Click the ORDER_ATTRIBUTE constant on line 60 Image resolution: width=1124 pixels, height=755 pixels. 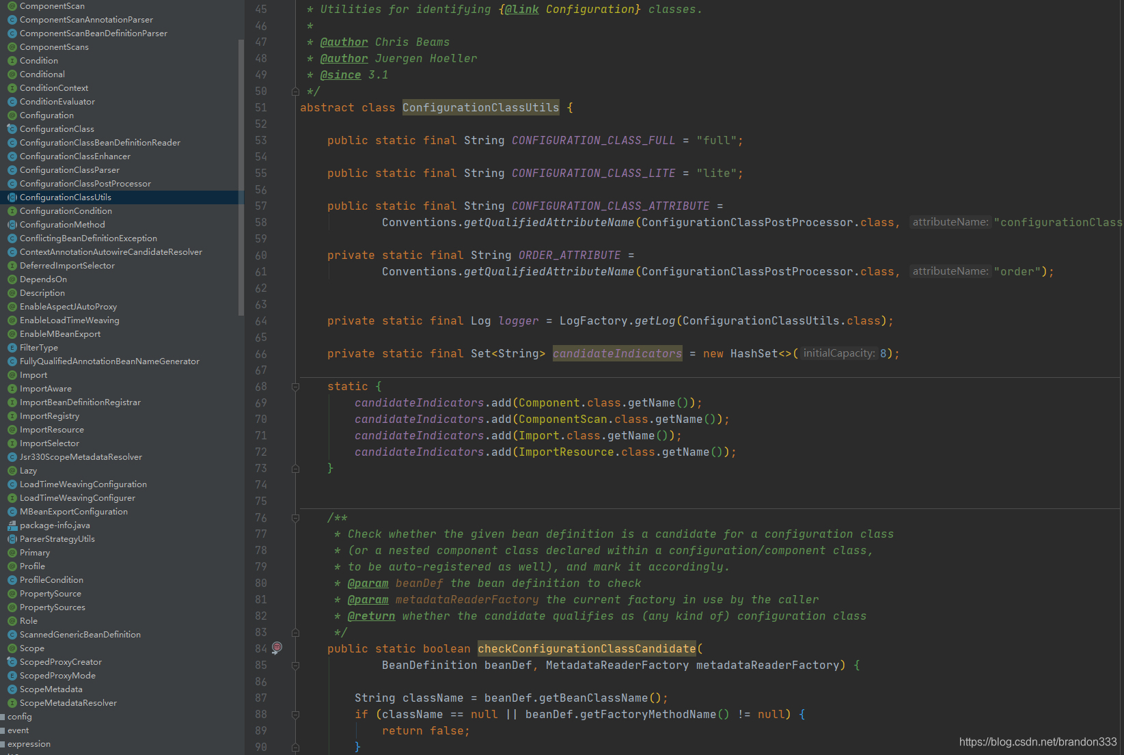click(569, 256)
